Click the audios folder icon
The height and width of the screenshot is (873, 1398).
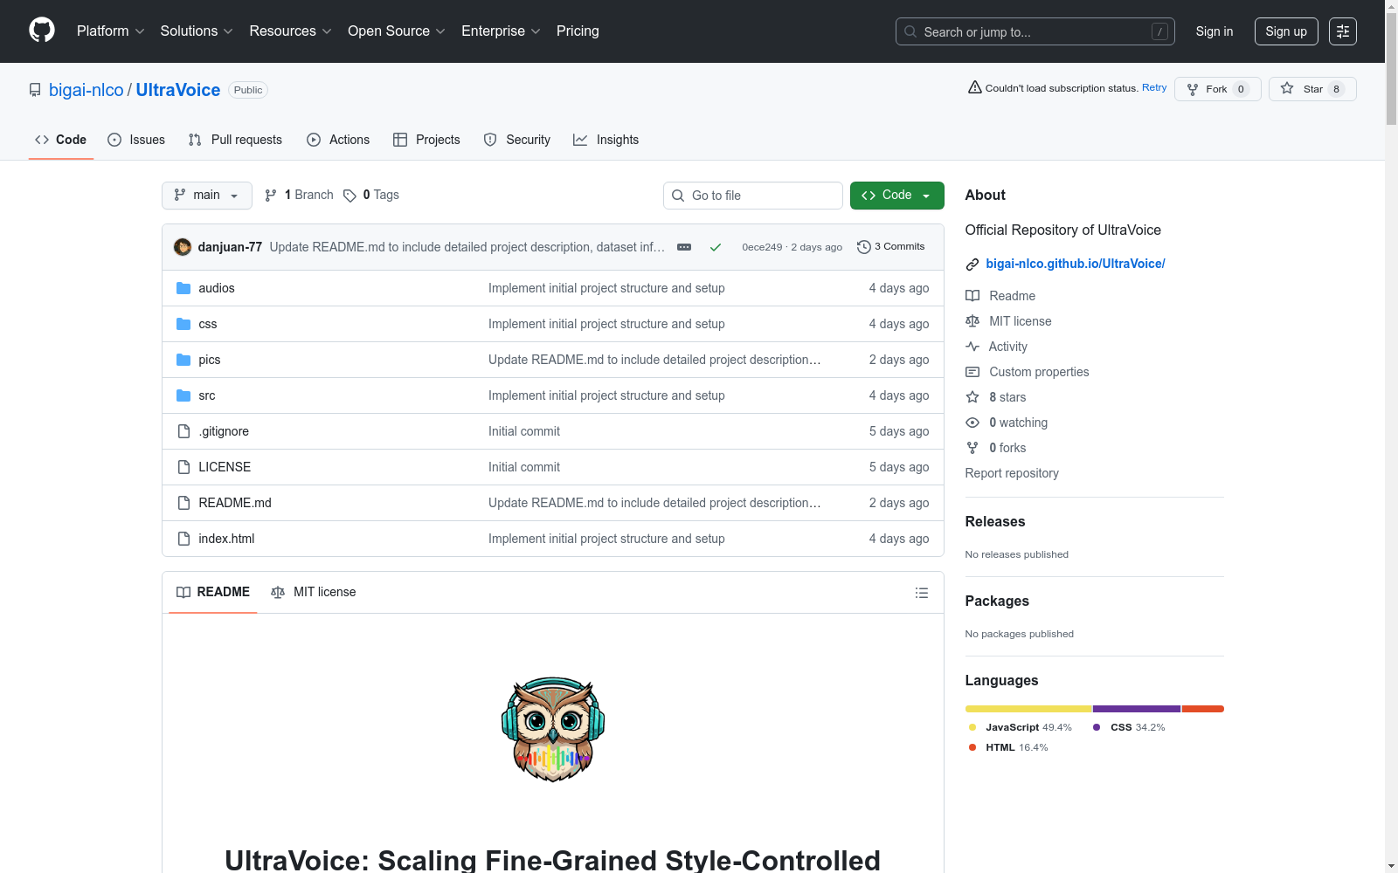183,288
